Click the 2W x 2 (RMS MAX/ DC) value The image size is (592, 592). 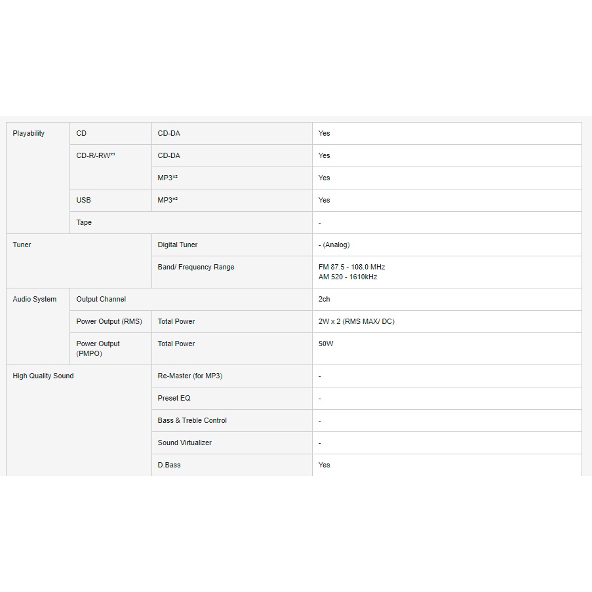point(356,322)
